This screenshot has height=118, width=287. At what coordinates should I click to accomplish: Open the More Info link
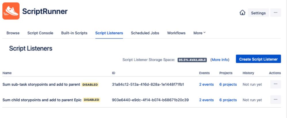click(x=220, y=60)
